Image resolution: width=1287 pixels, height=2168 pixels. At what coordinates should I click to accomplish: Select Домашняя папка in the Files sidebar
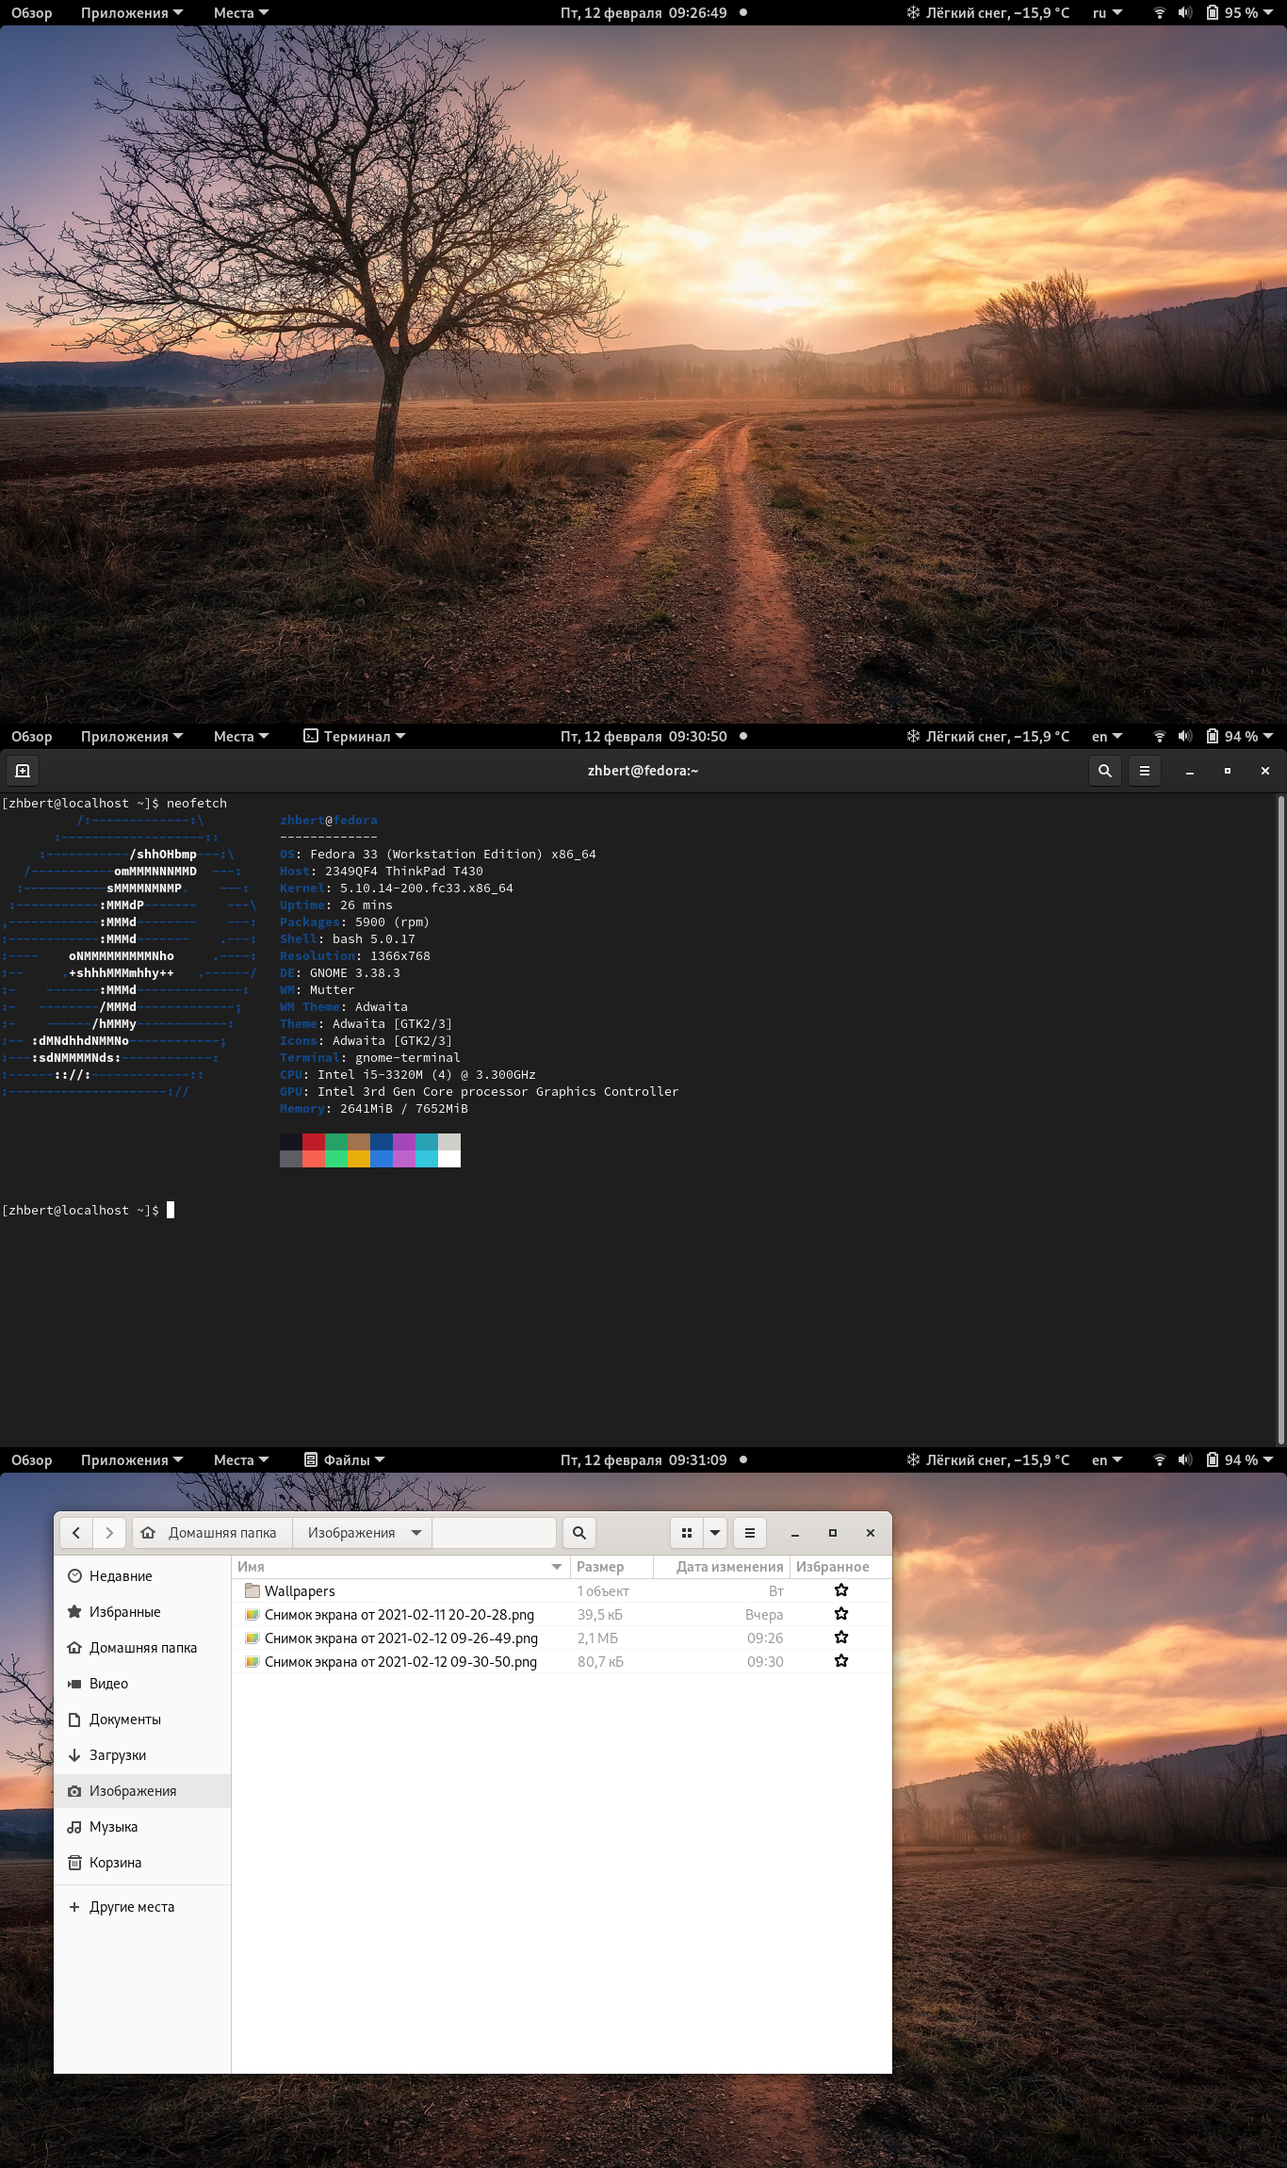click(142, 1648)
